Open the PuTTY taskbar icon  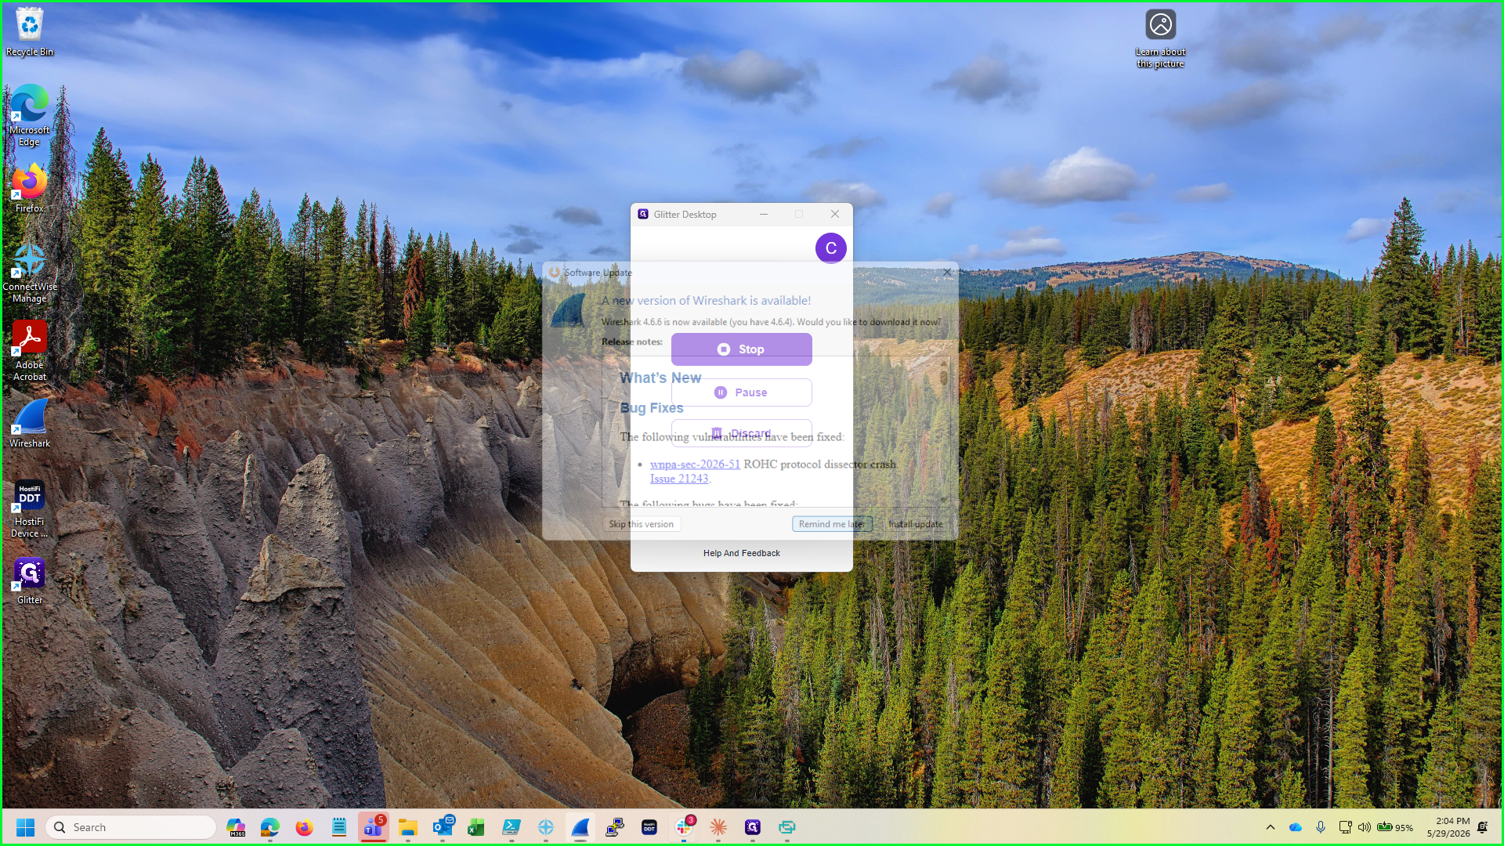(615, 827)
